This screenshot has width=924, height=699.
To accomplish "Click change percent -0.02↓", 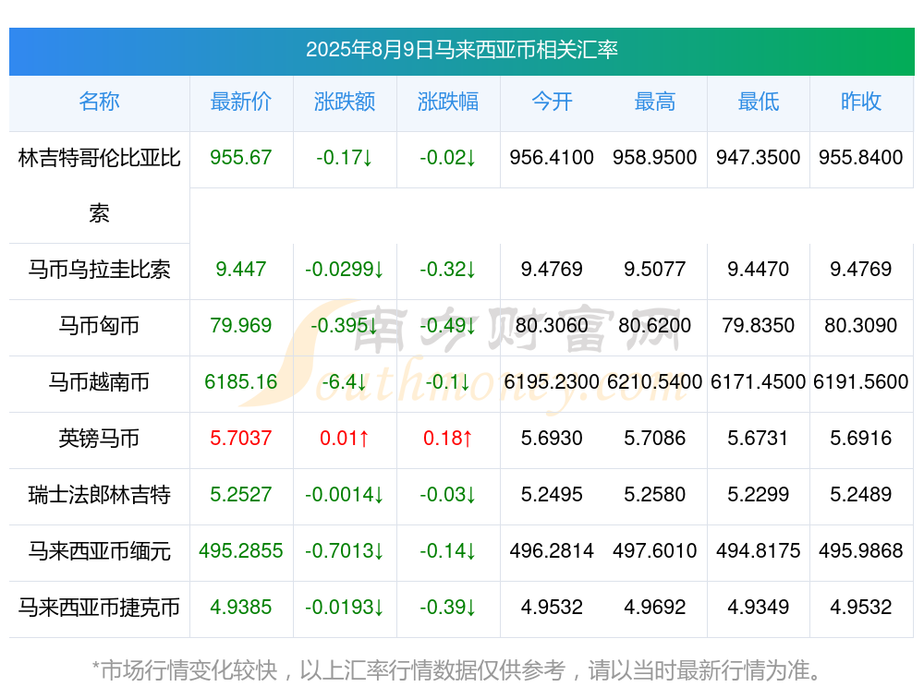I will [448, 157].
